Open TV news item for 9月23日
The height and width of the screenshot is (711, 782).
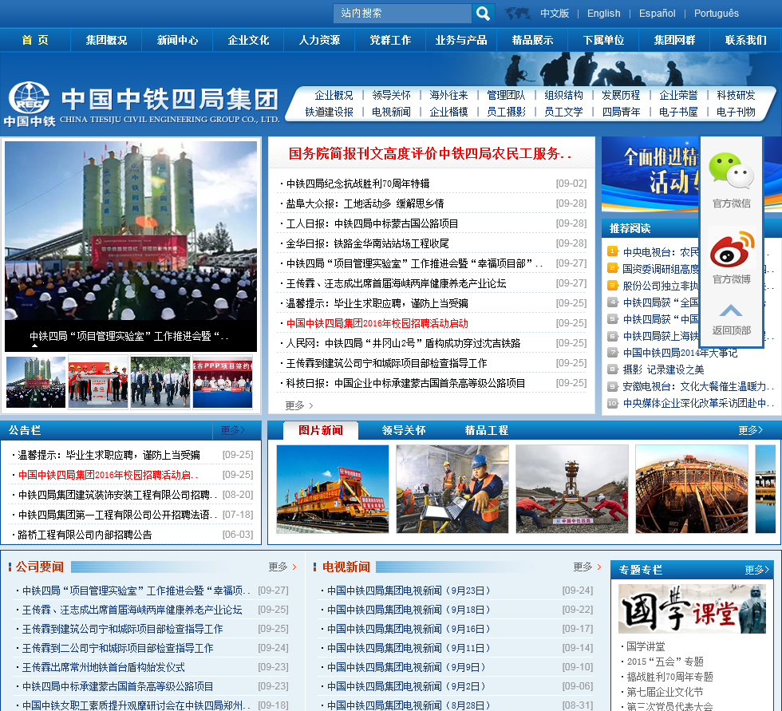tap(409, 591)
